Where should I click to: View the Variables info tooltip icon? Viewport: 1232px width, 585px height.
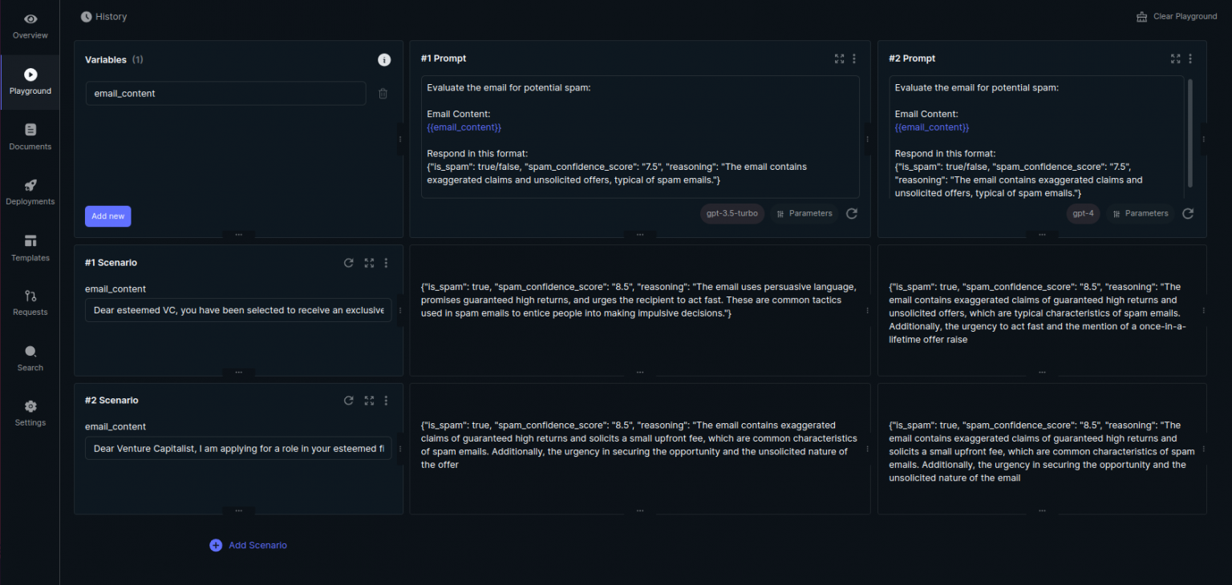point(383,59)
